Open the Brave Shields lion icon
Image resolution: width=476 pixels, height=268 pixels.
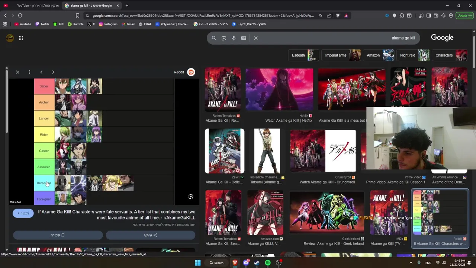point(338,16)
